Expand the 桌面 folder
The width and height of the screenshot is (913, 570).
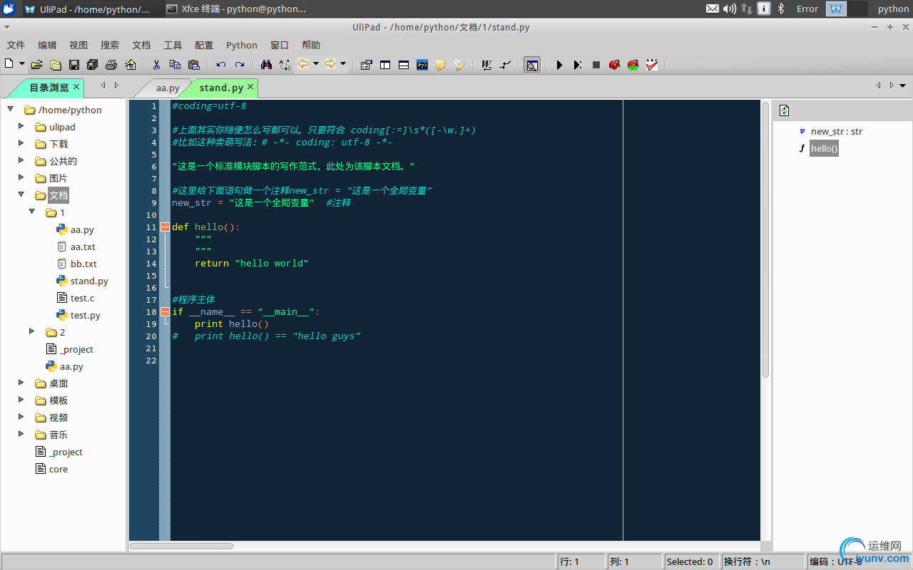pyautogui.click(x=21, y=383)
